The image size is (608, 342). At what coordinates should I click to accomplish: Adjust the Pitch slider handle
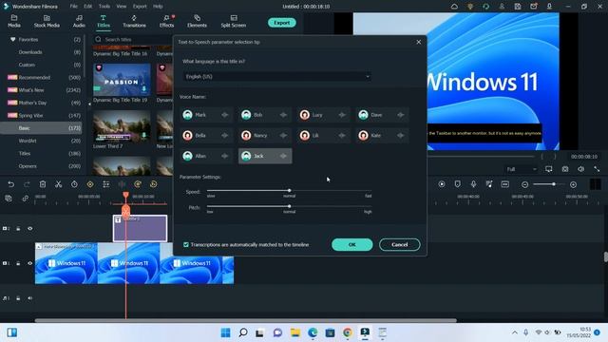pos(289,207)
